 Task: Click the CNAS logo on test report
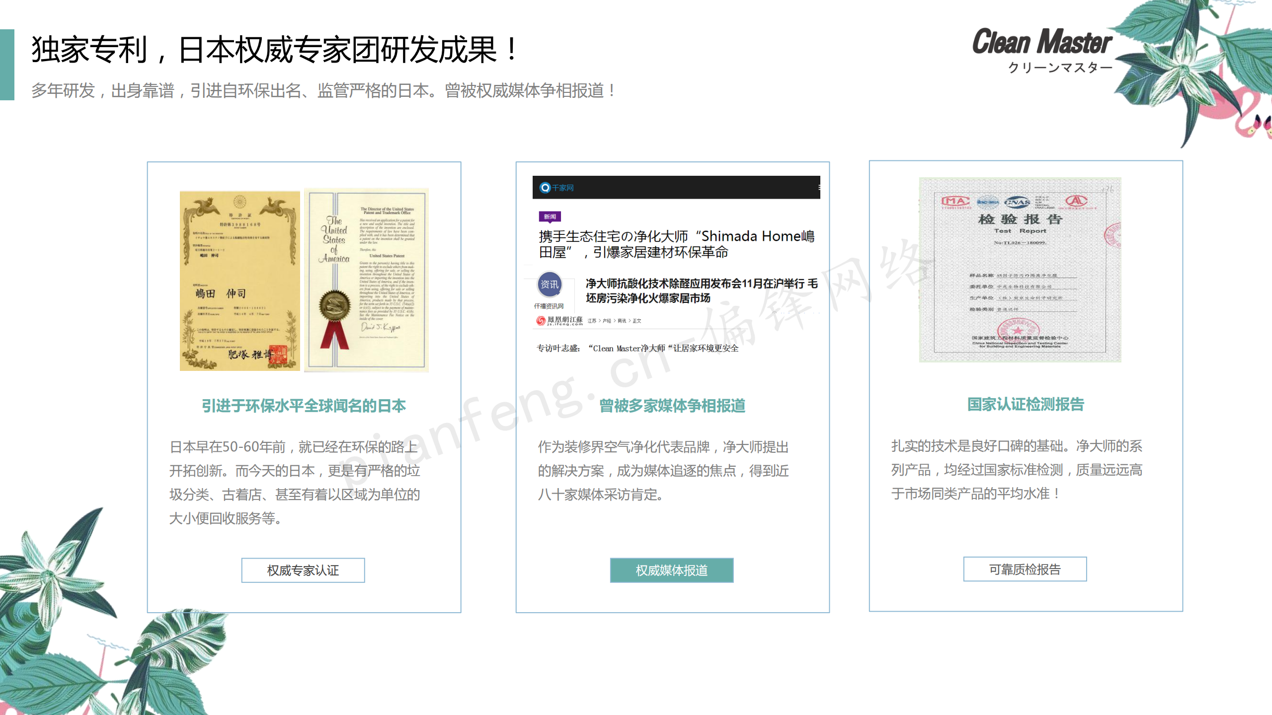[1017, 202]
